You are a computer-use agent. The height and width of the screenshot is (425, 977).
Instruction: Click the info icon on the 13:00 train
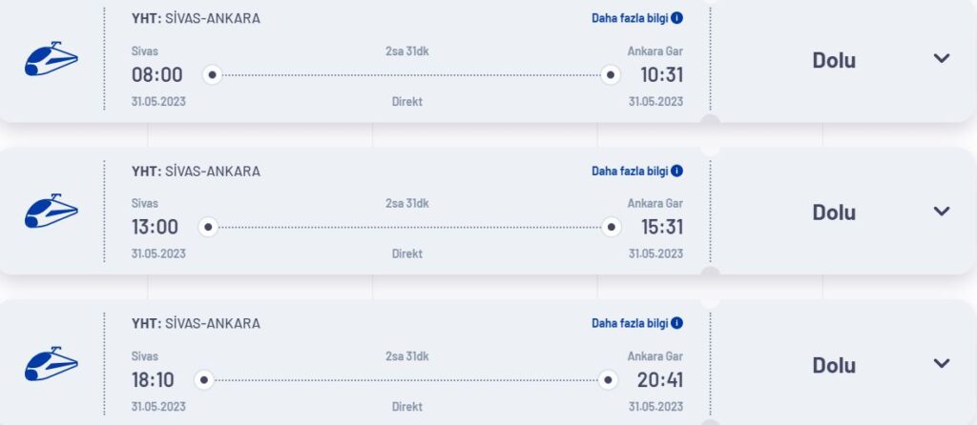677,171
